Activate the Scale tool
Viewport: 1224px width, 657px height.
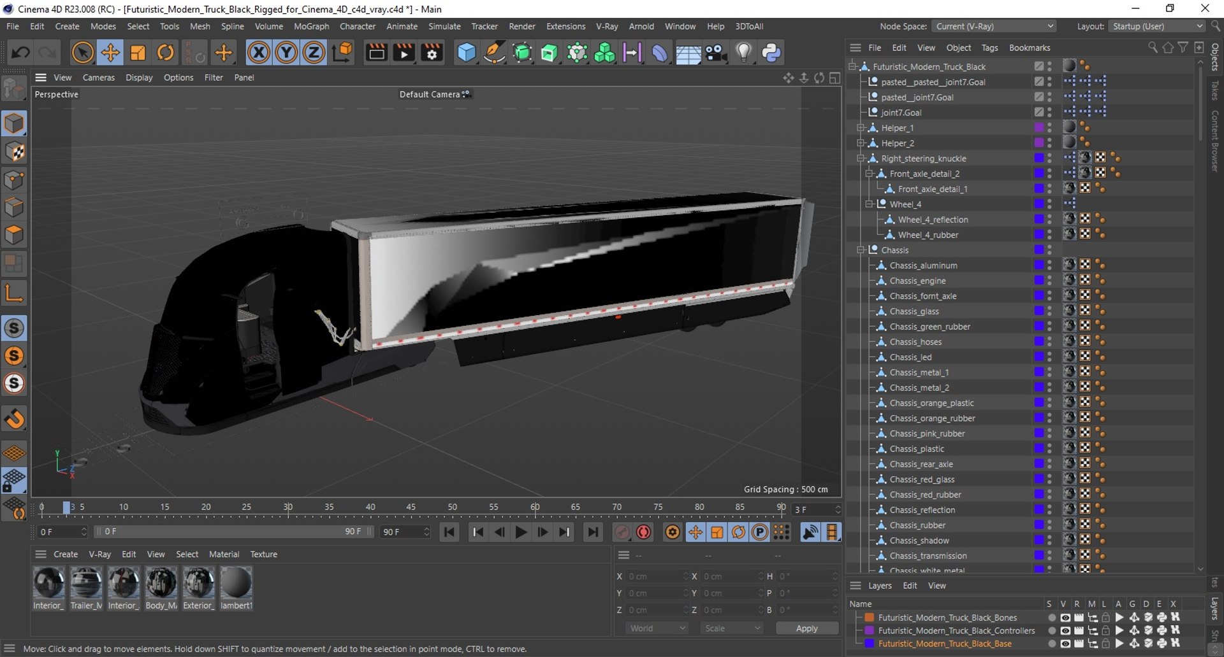click(x=138, y=53)
